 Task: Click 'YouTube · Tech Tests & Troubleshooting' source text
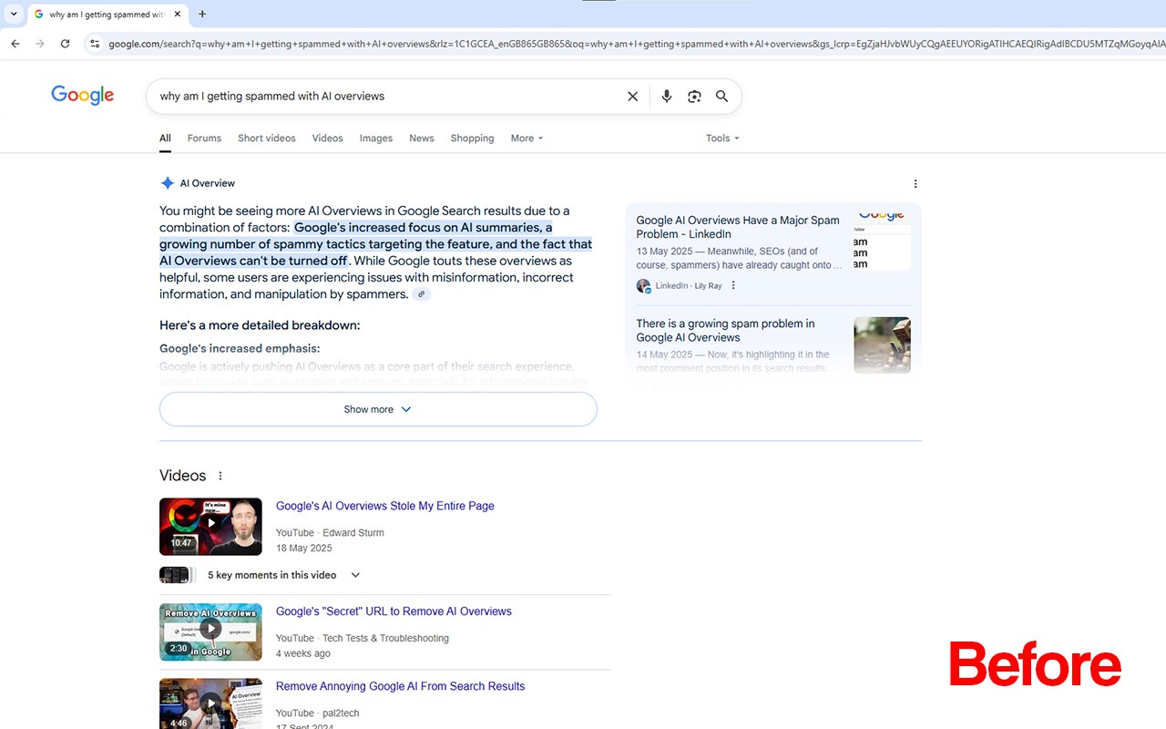(363, 639)
